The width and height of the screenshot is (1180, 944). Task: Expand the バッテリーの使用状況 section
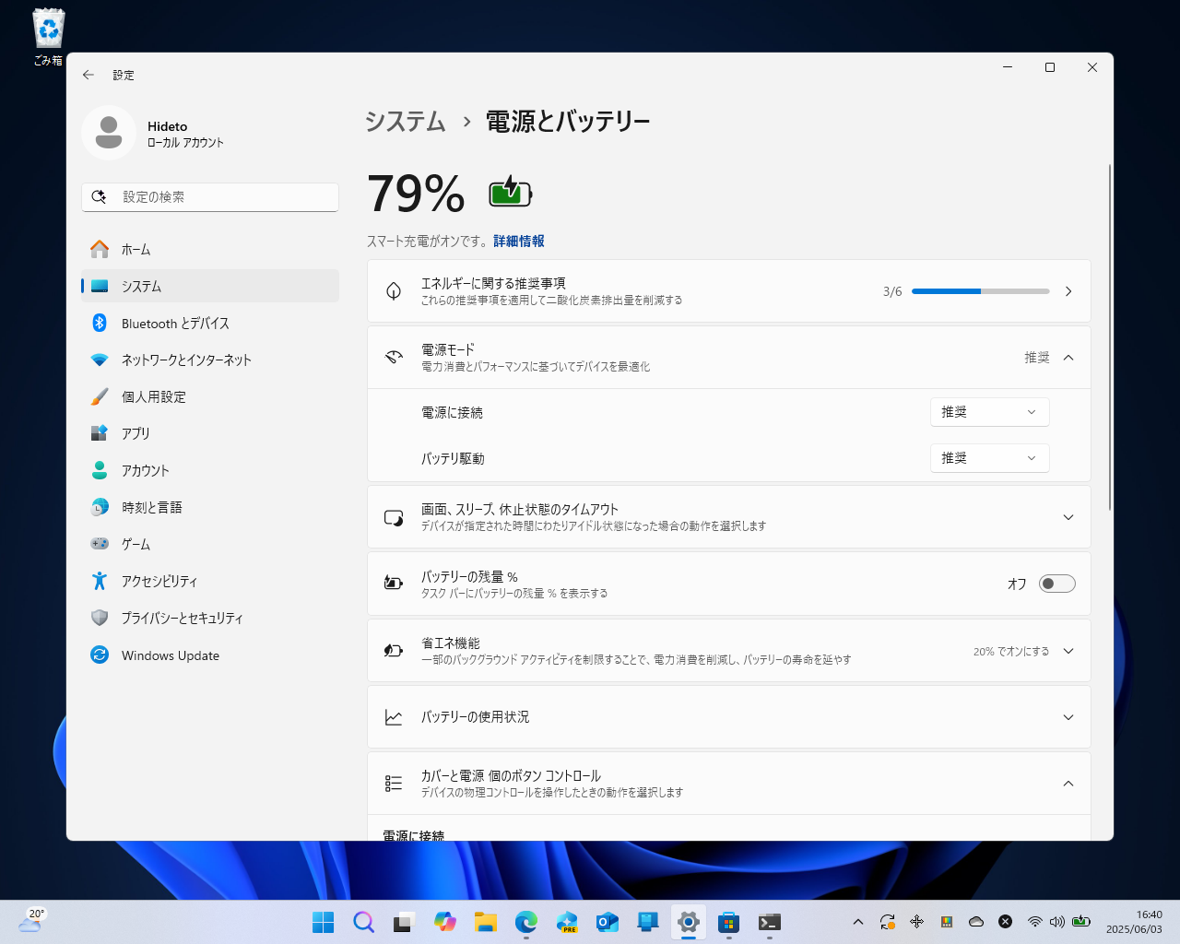pyautogui.click(x=1068, y=716)
